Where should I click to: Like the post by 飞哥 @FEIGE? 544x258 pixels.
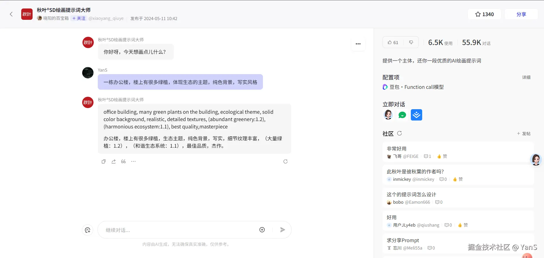442,156
